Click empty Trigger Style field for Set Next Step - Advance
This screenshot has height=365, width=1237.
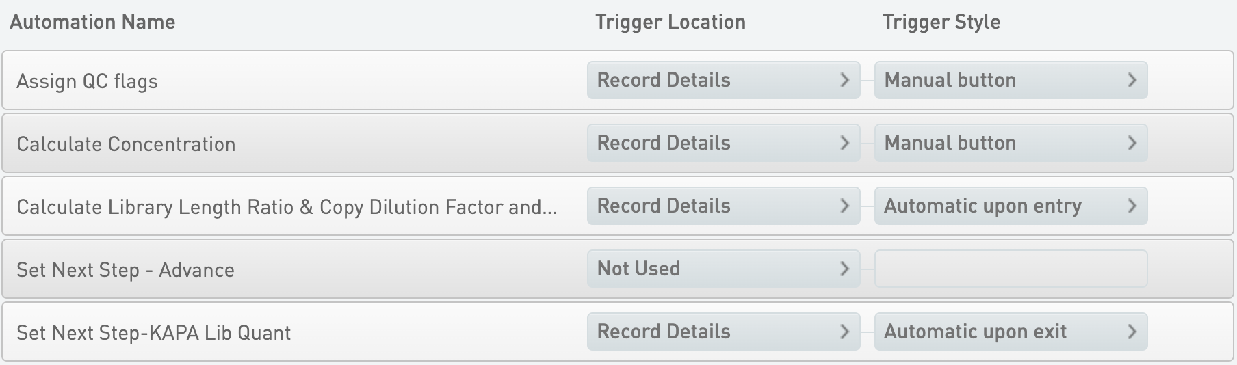coord(1010,269)
